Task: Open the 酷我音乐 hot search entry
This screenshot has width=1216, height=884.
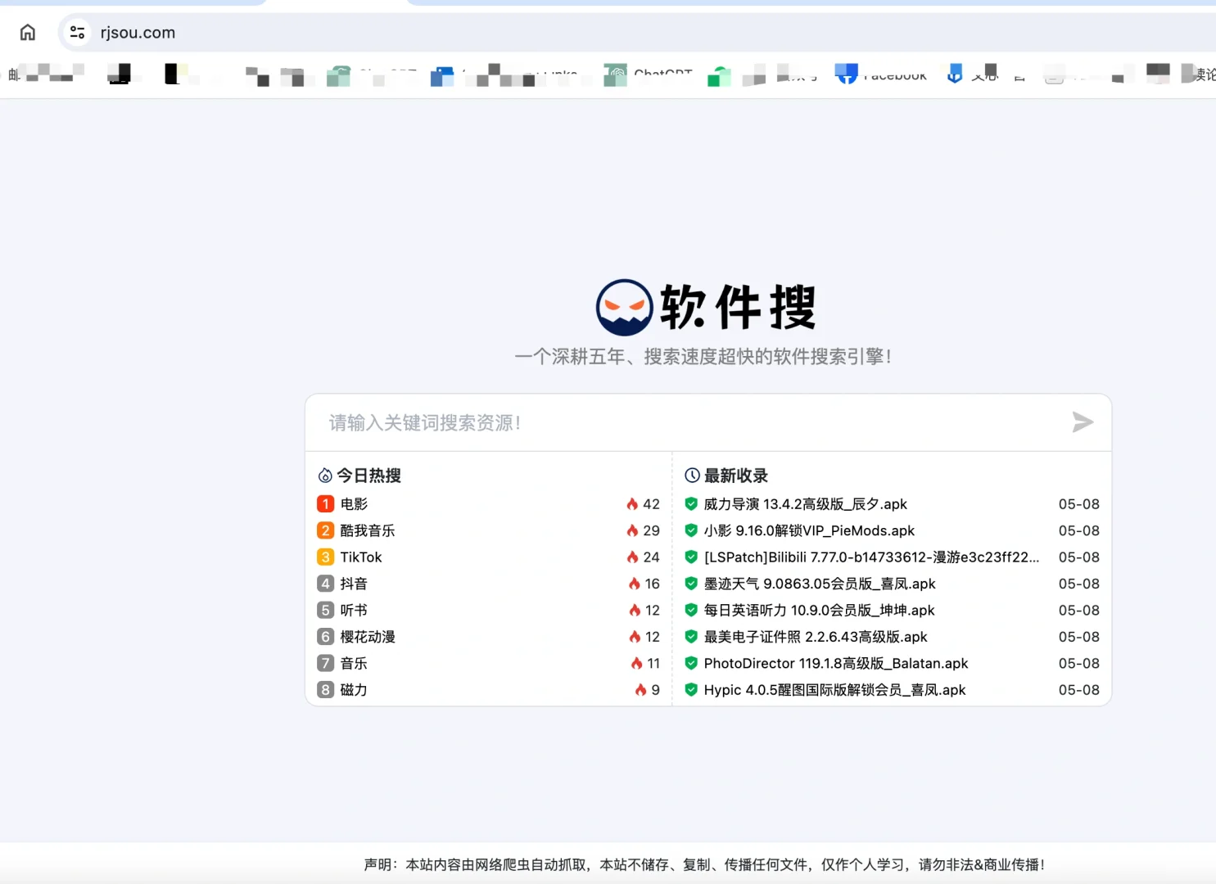Action: 368,530
